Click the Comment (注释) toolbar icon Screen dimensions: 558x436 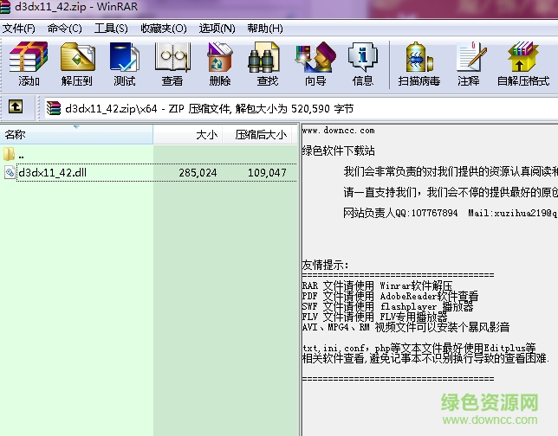tap(469, 63)
